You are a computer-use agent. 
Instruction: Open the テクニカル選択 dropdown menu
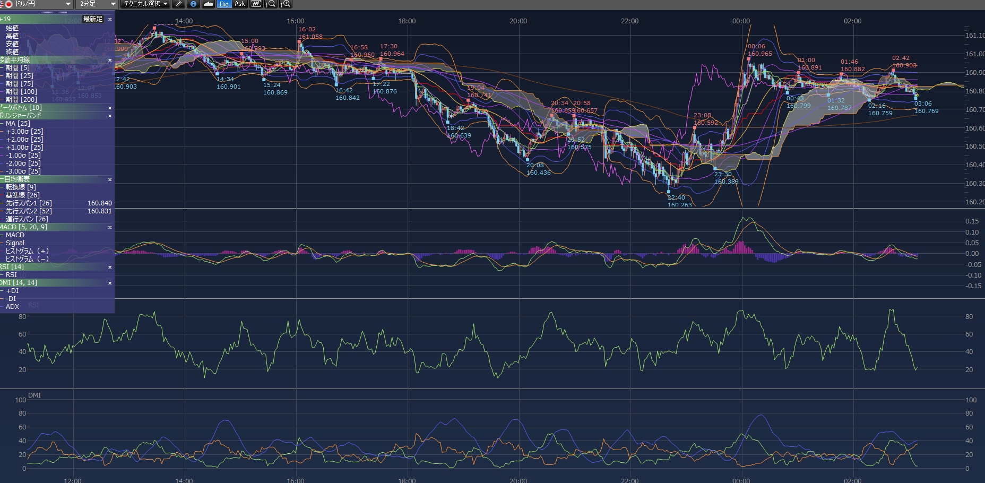point(145,4)
